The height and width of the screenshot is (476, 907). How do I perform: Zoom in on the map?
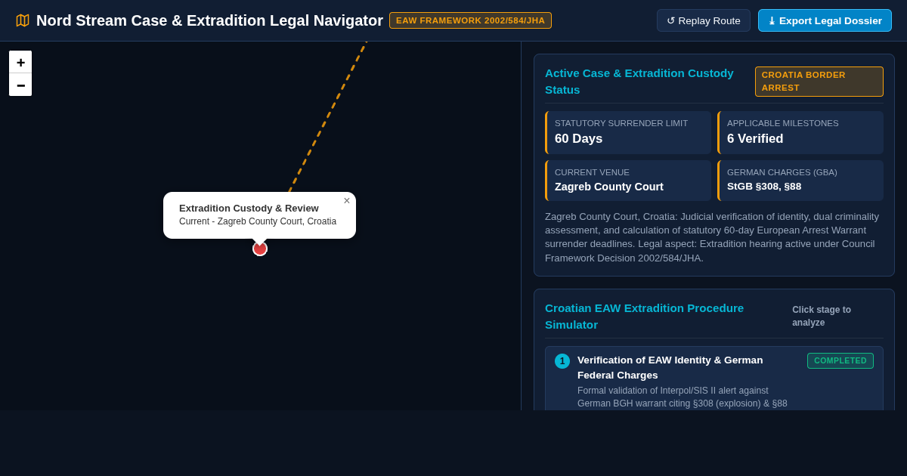coord(20,62)
